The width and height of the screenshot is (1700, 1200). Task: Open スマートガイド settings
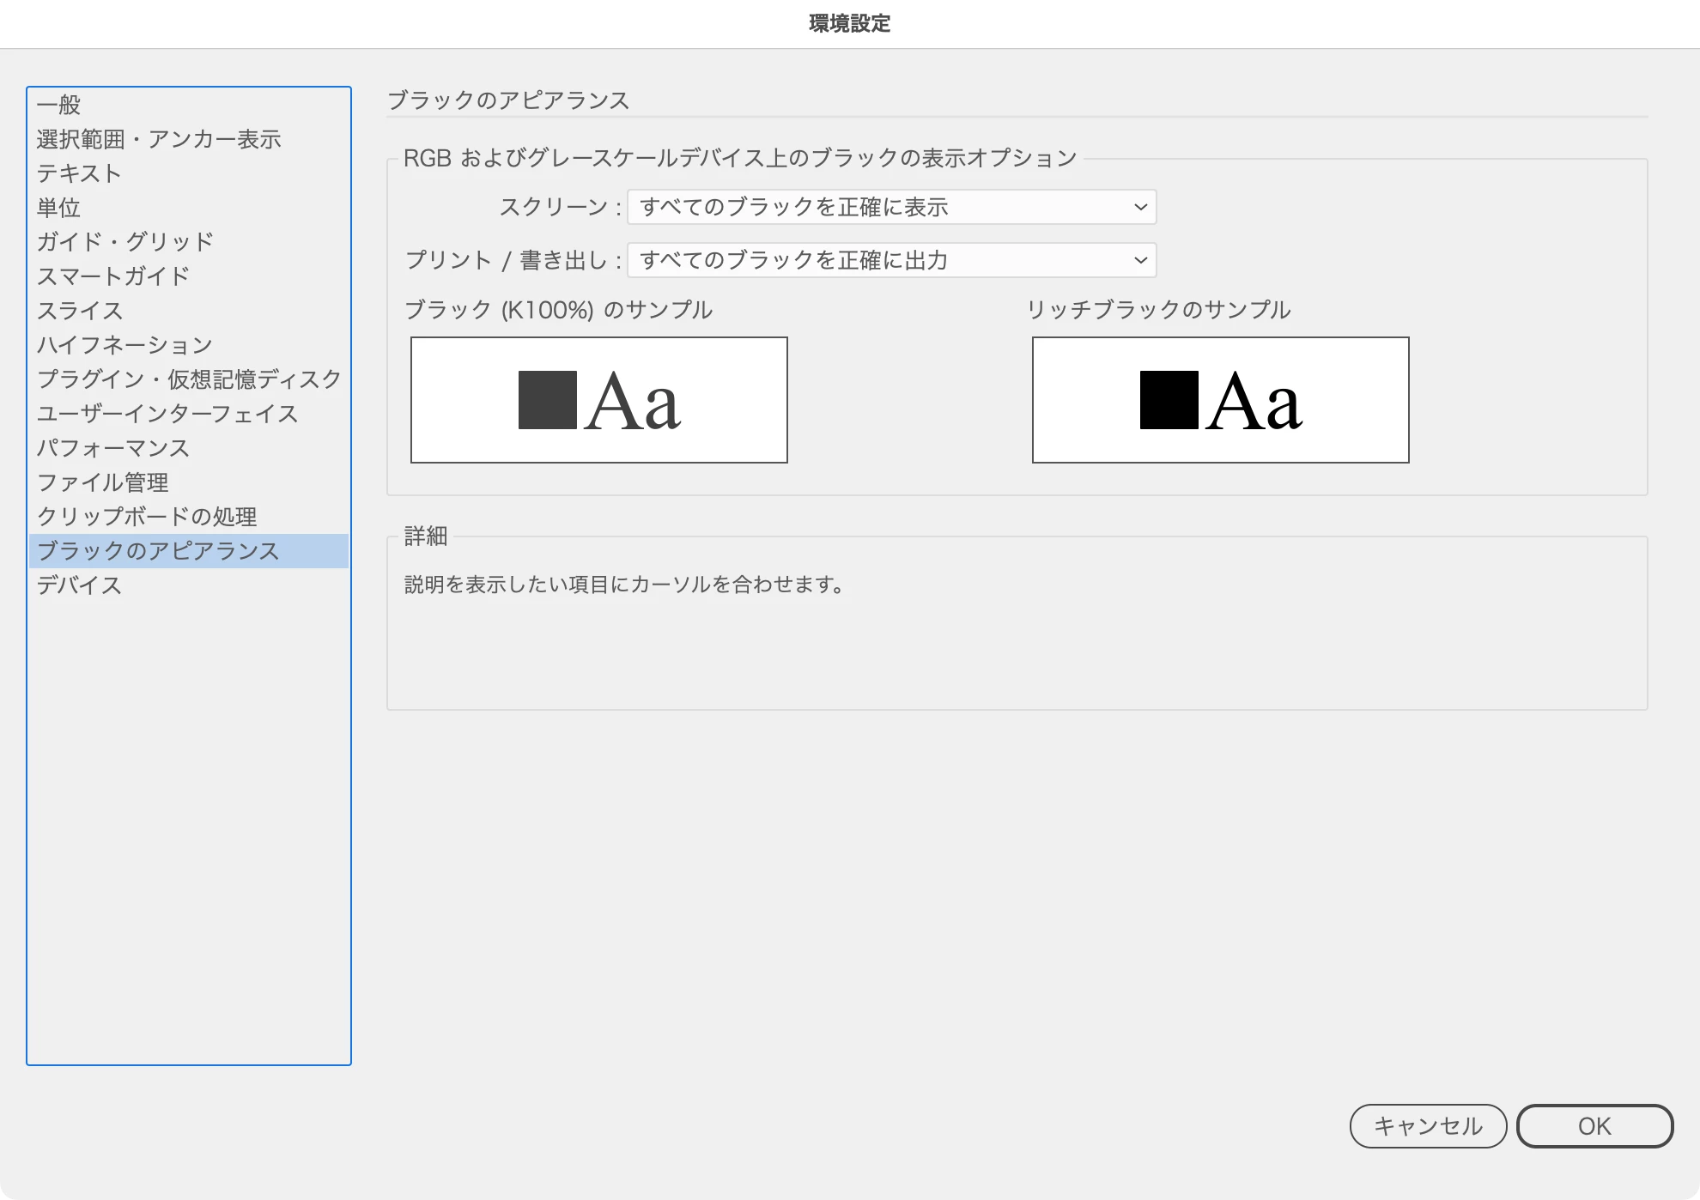click(113, 276)
